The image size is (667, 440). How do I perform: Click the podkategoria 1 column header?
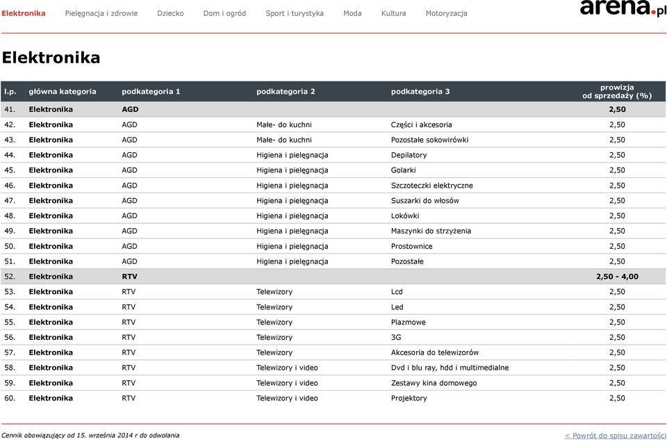tap(151, 92)
